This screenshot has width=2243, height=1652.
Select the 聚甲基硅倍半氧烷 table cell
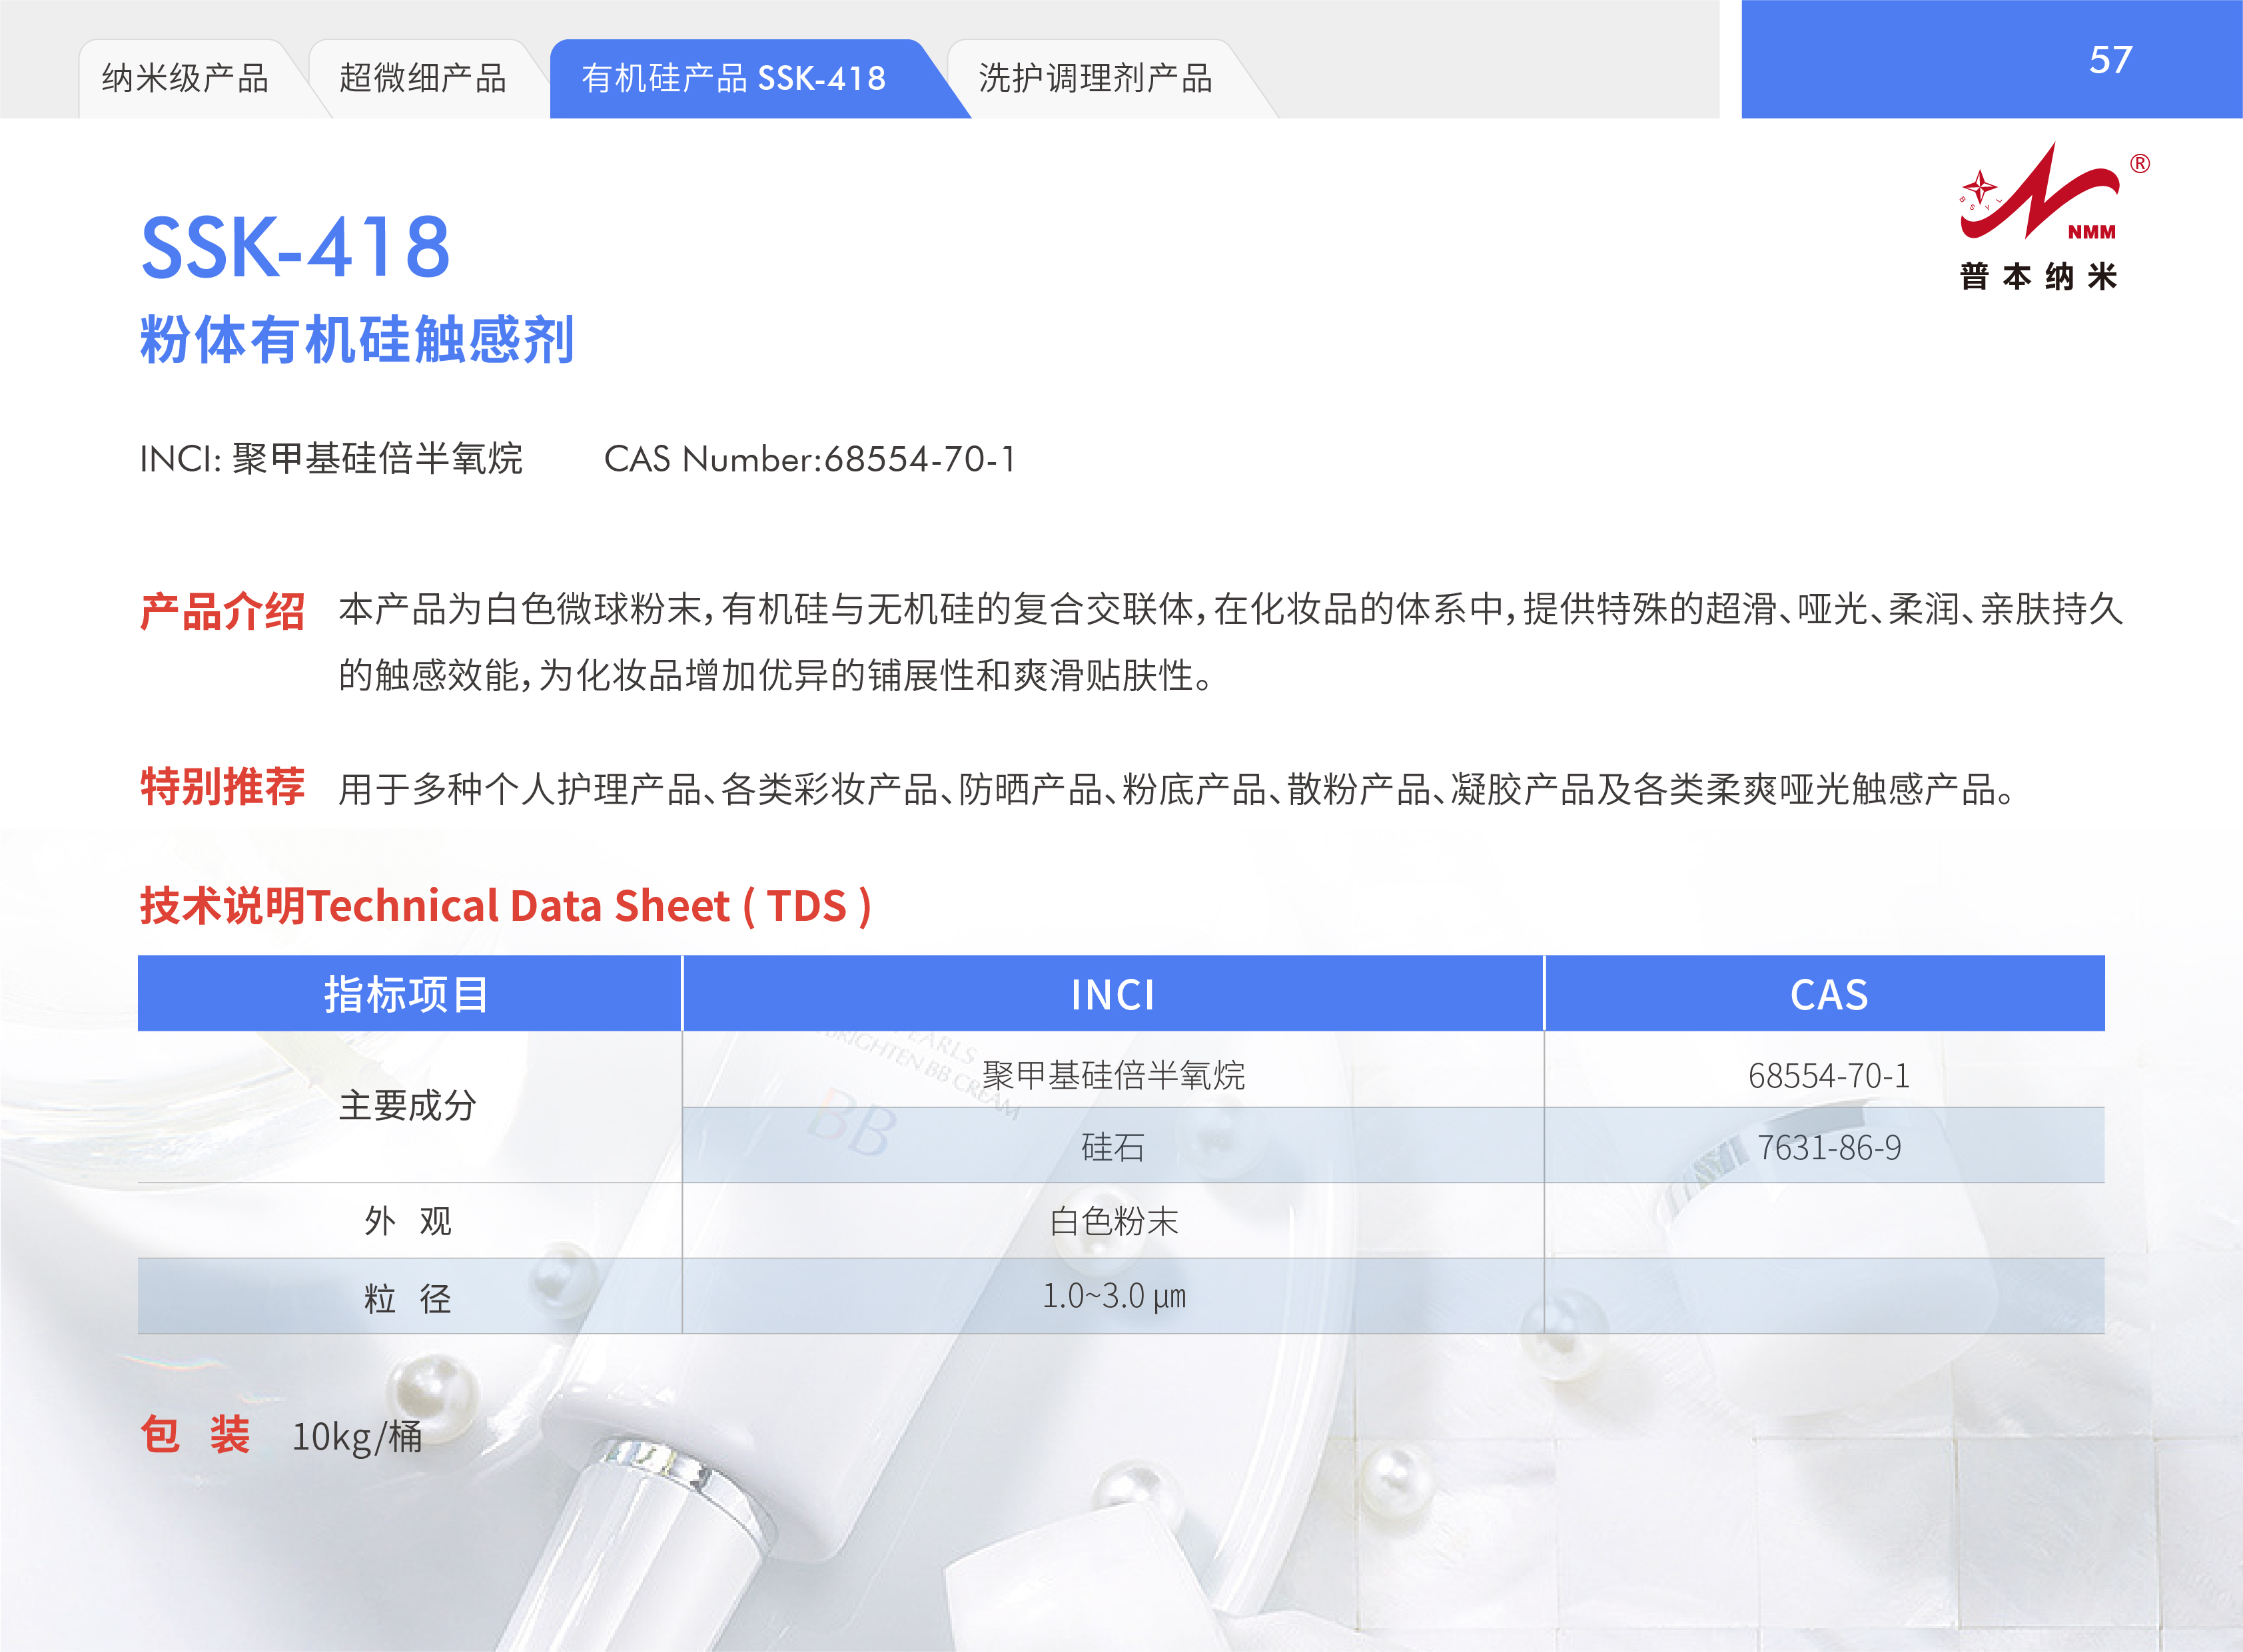point(1113,1075)
